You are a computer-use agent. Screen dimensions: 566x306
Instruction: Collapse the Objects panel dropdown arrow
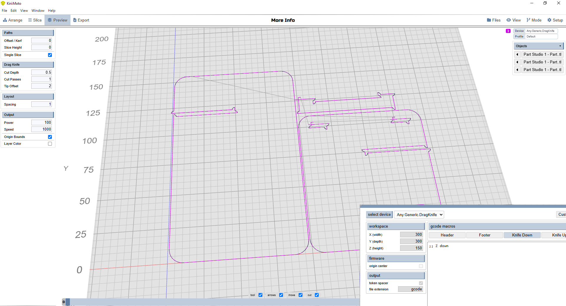pyautogui.click(x=560, y=46)
